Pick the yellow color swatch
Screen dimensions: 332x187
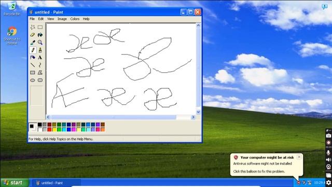tap(54, 129)
